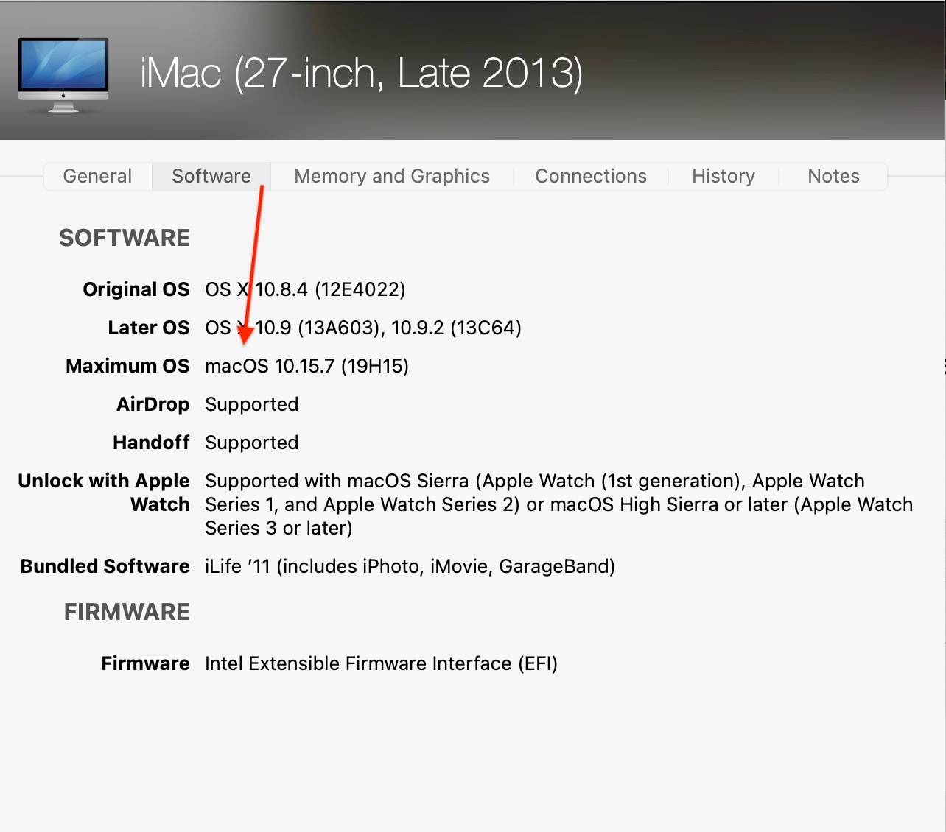Click the Firmware row label

click(146, 663)
